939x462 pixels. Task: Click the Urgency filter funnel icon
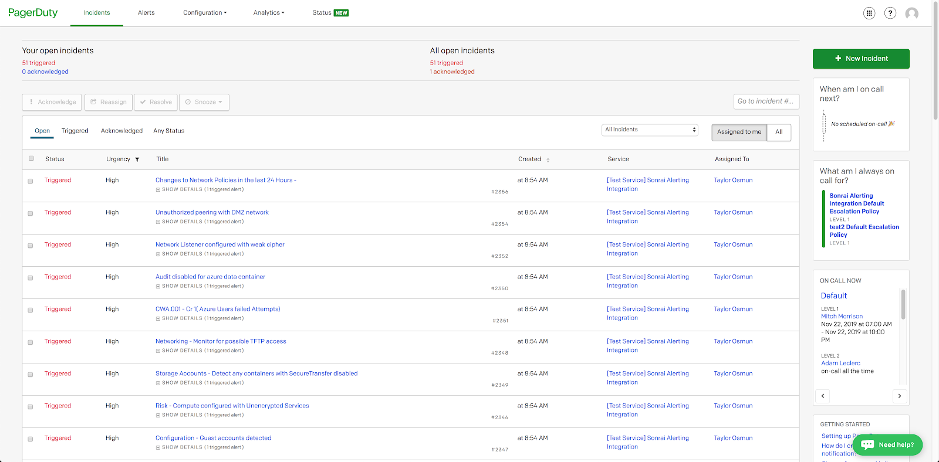[137, 159]
